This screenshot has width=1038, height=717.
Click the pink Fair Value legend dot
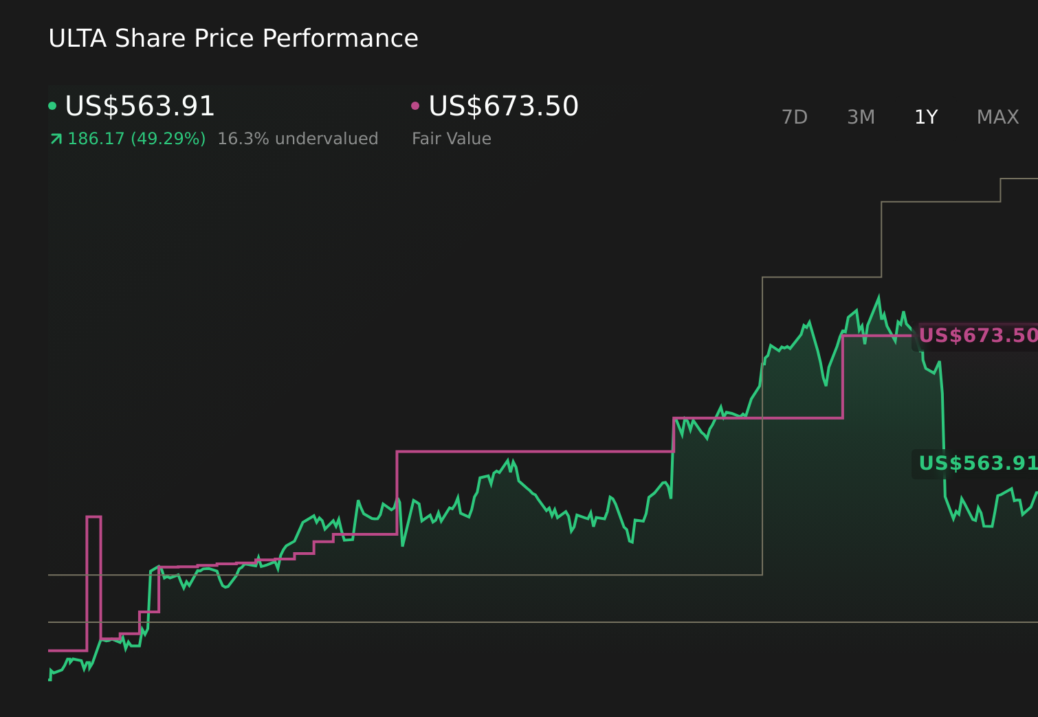tap(415, 104)
